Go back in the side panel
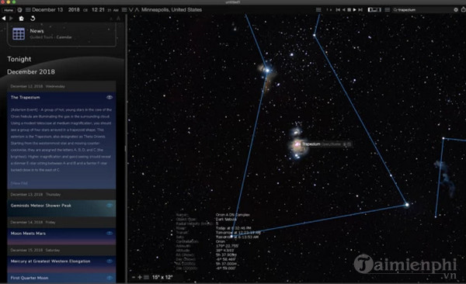This screenshot has height=284, width=466. (4, 18)
